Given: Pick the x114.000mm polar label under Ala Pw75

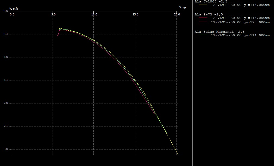Looking at the screenshot, I should [x=240, y=18].
